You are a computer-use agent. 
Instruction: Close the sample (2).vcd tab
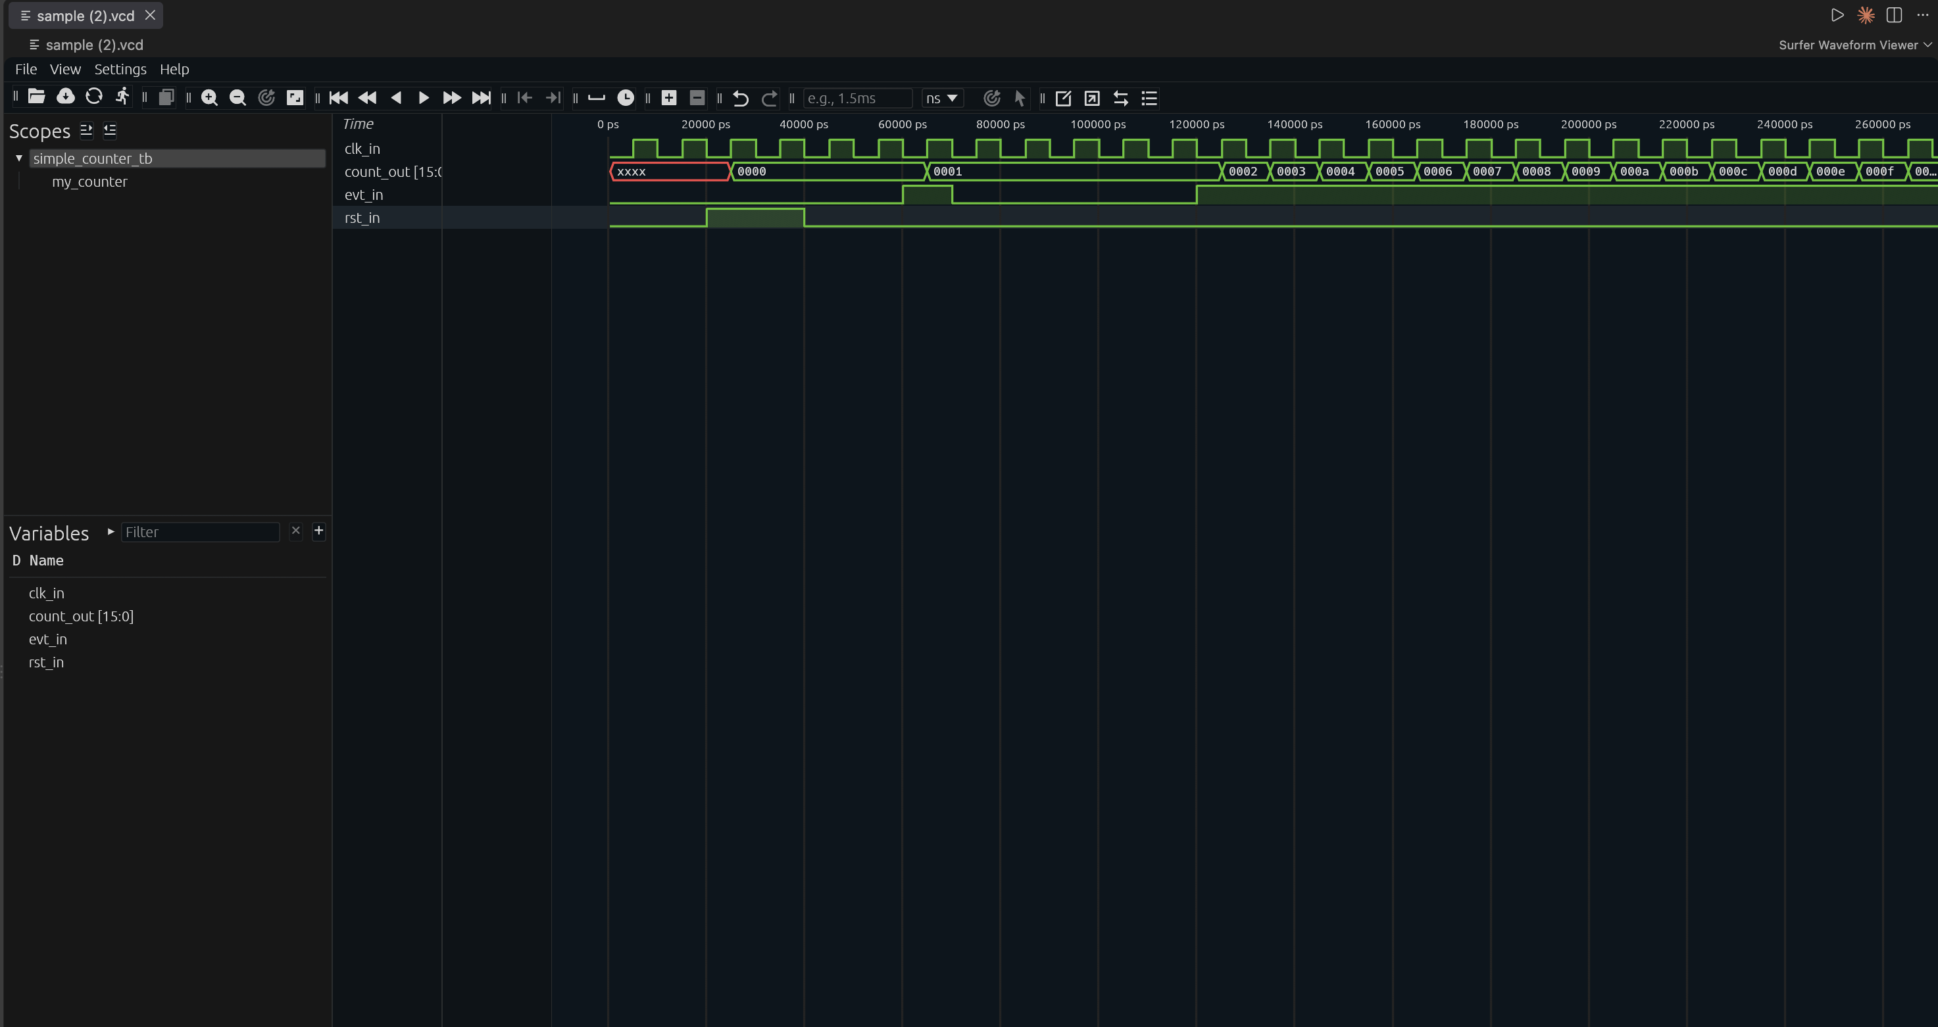point(150,15)
